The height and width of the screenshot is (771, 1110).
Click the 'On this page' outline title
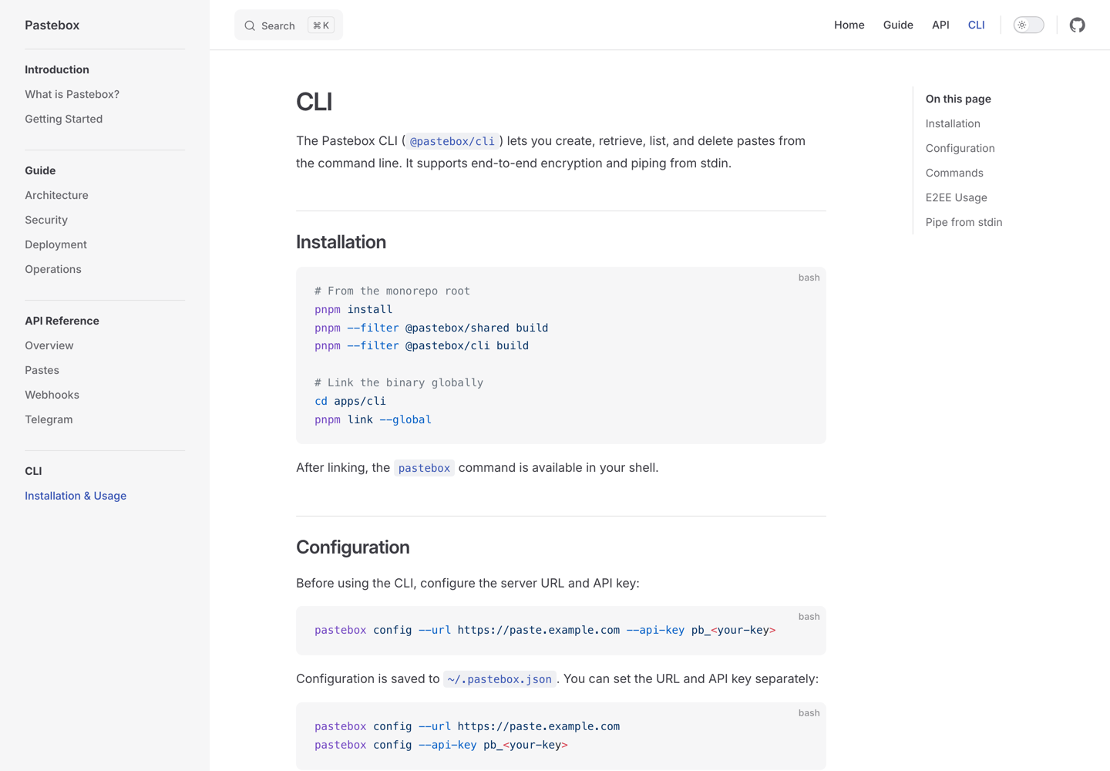958,99
